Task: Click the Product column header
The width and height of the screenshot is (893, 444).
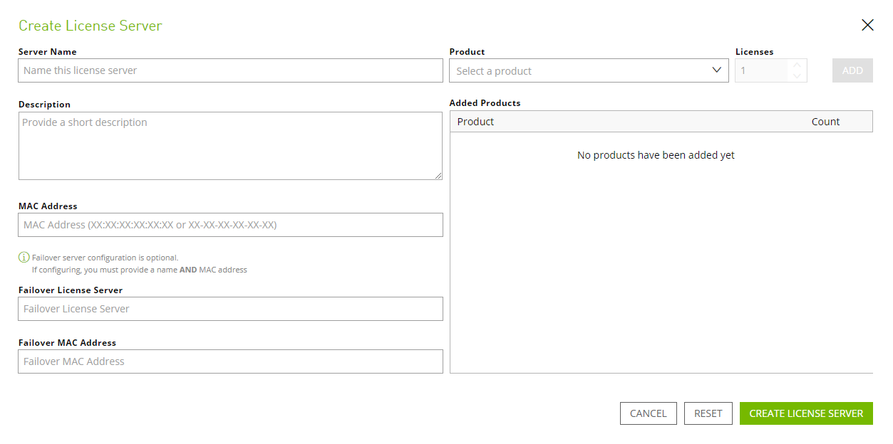Action: pyautogui.click(x=475, y=121)
